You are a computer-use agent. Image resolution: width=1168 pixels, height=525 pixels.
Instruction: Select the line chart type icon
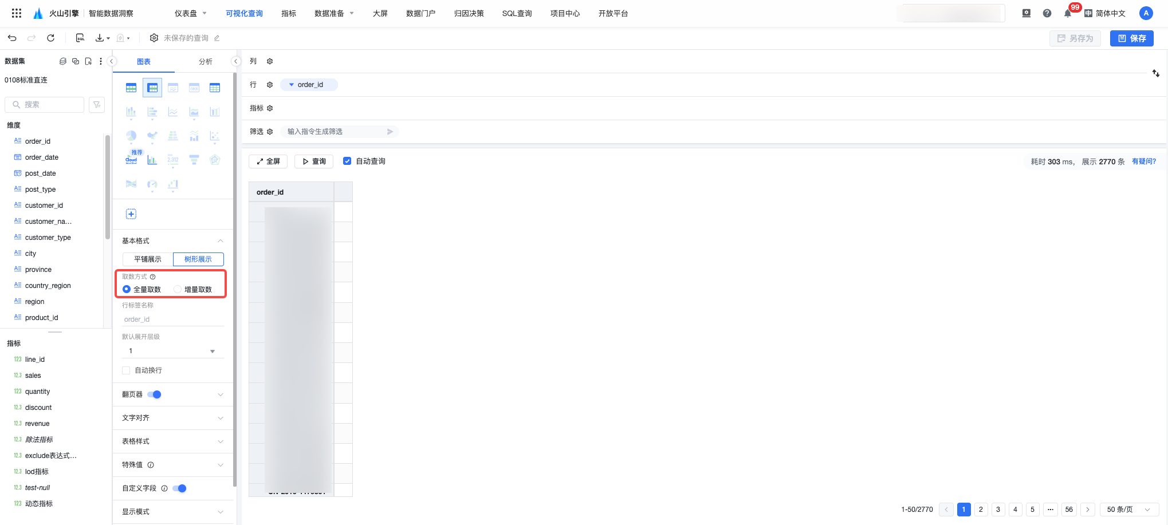click(x=173, y=112)
